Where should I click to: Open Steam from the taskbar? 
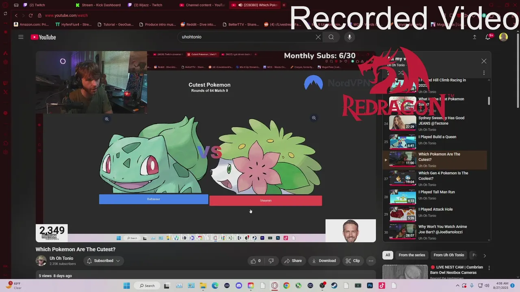tap(334, 286)
